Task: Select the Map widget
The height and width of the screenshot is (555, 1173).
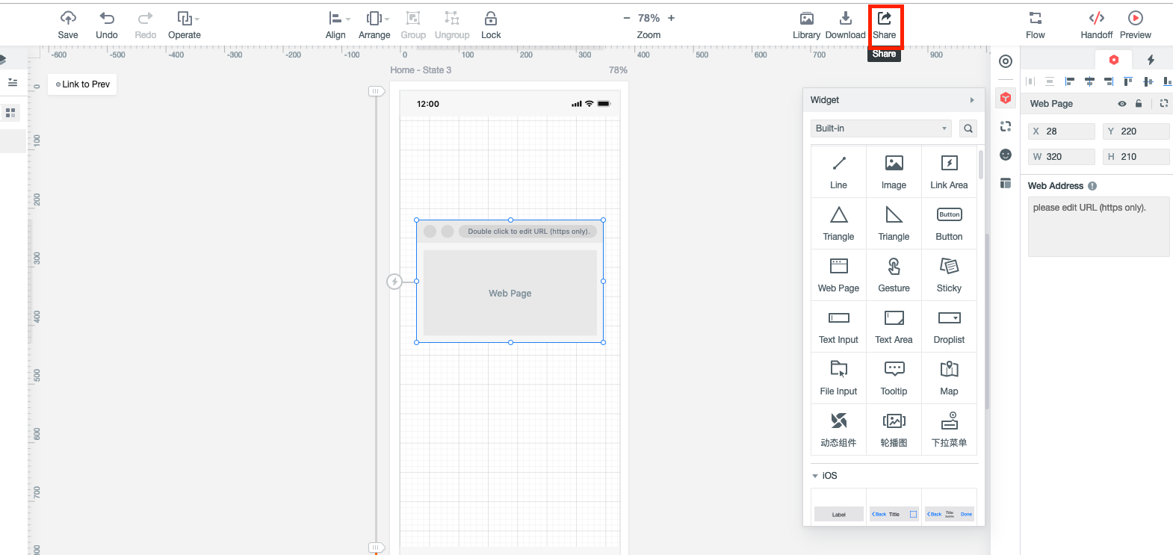Action: [x=950, y=378]
